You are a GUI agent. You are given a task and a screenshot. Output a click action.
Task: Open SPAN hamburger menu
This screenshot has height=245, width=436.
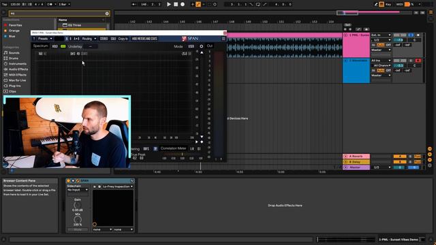pyautogui.click(x=223, y=39)
